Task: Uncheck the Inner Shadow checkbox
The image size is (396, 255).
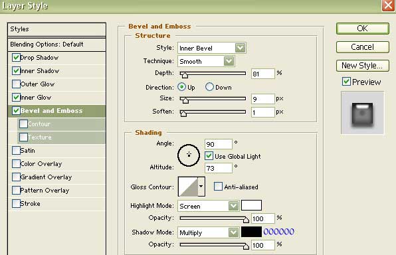Action: 16,70
